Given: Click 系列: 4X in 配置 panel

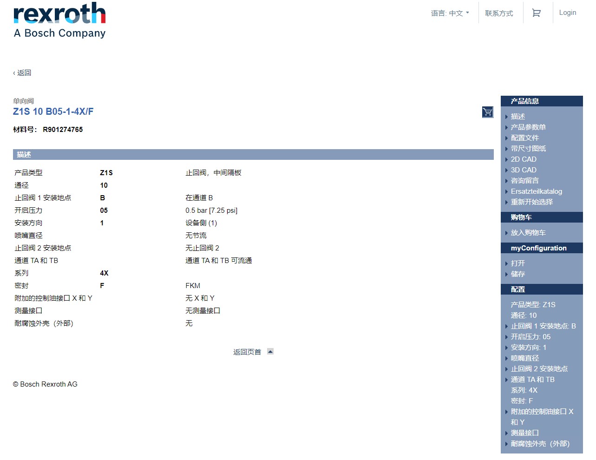Looking at the screenshot, I should (524, 390).
